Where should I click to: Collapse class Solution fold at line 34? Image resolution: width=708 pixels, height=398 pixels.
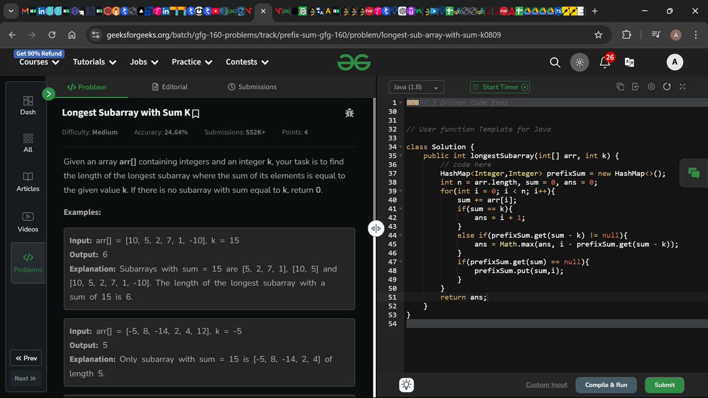[x=400, y=147]
